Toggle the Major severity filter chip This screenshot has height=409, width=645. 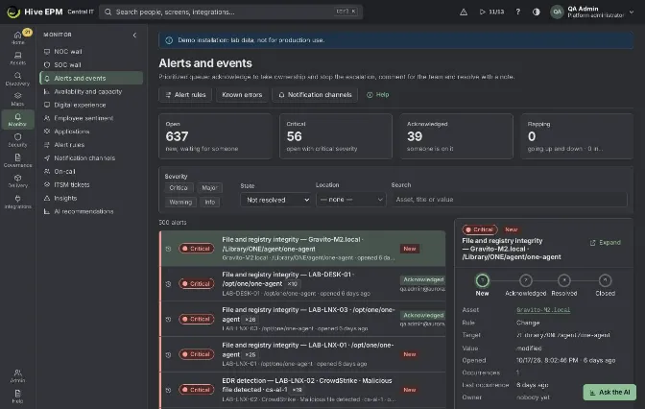coord(209,187)
